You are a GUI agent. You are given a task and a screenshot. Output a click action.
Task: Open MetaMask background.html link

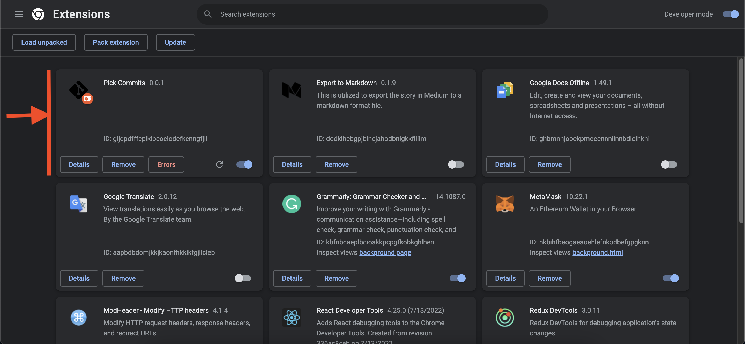[x=598, y=252]
